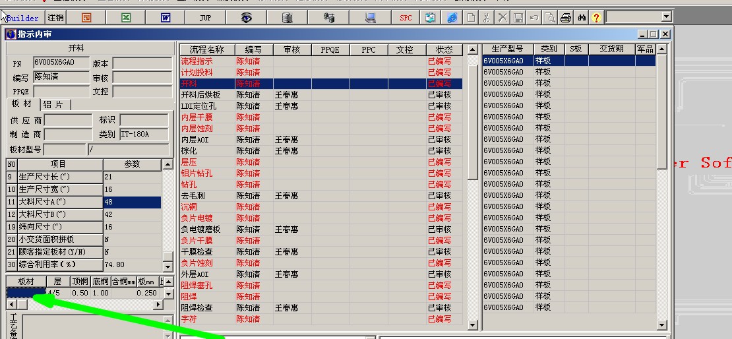Click down arrow of 项目 parameter list scrollbar
The width and height of the screenshot is (732, 339).
168,266
